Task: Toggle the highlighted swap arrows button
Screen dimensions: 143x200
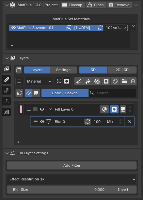Action: tap(28, 93)
